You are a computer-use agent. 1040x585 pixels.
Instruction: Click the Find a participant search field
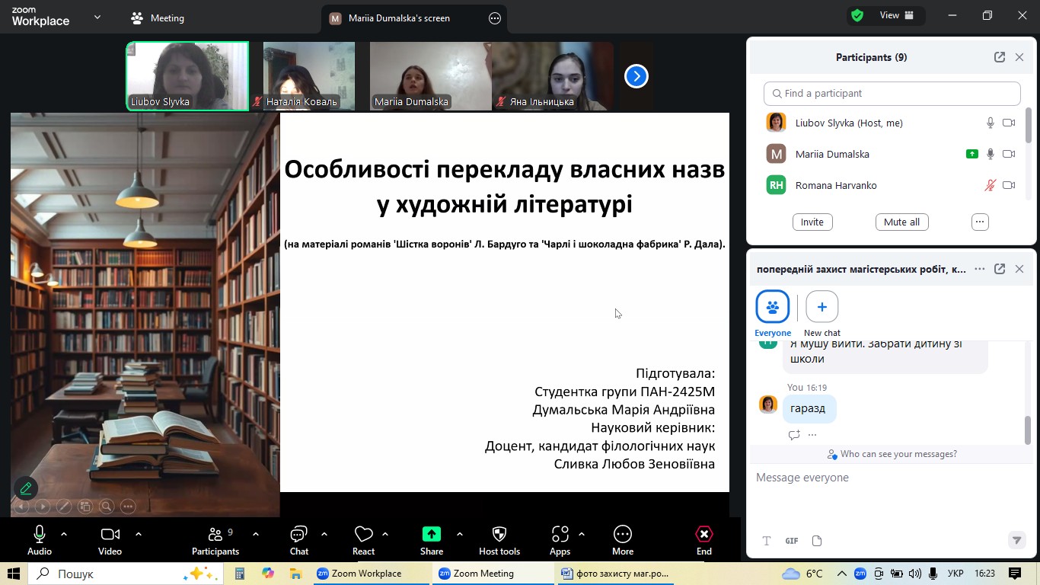(892, 93)
